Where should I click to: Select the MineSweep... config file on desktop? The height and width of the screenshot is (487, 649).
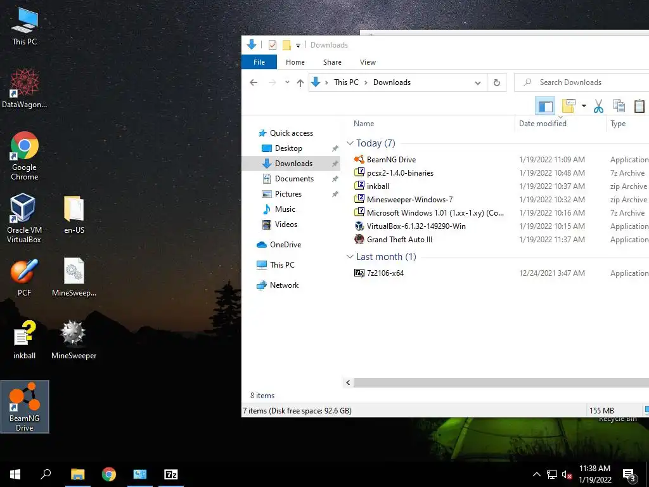click(74, 278)
